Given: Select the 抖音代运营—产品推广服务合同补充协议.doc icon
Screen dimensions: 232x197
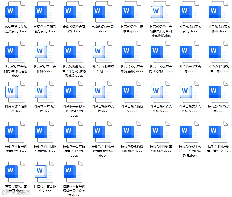Looking at the screenshot, I should [x=160, y=12].
